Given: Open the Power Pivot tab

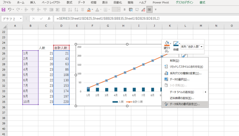Looking at the screenshot, I should (x=161, y=2).
